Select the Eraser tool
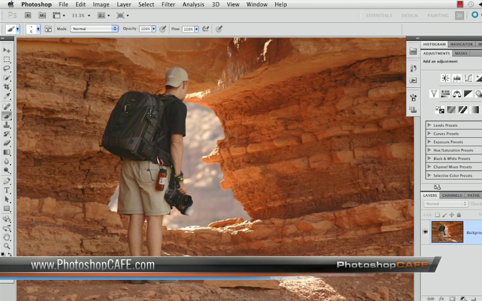 (x=7, y=143)
